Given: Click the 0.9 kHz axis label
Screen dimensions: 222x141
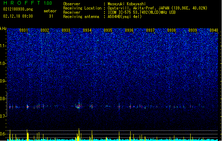Looking at the screenshot, I should tap(3, 81).
